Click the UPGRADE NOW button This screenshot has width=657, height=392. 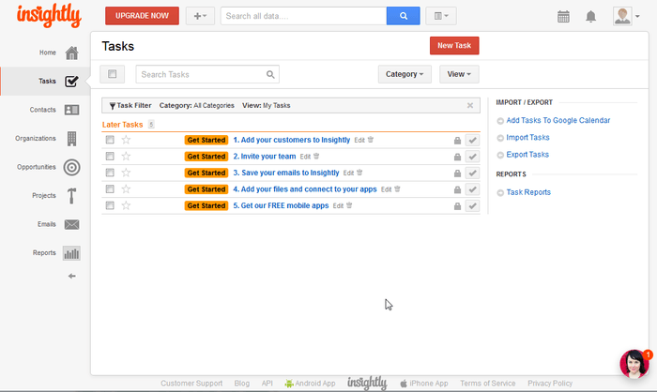142,16
